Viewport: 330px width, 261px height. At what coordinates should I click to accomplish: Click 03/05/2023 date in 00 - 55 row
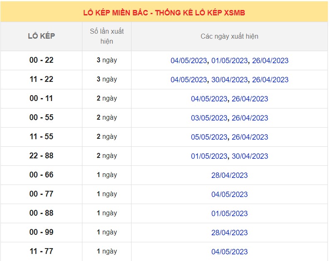(209, 118)
